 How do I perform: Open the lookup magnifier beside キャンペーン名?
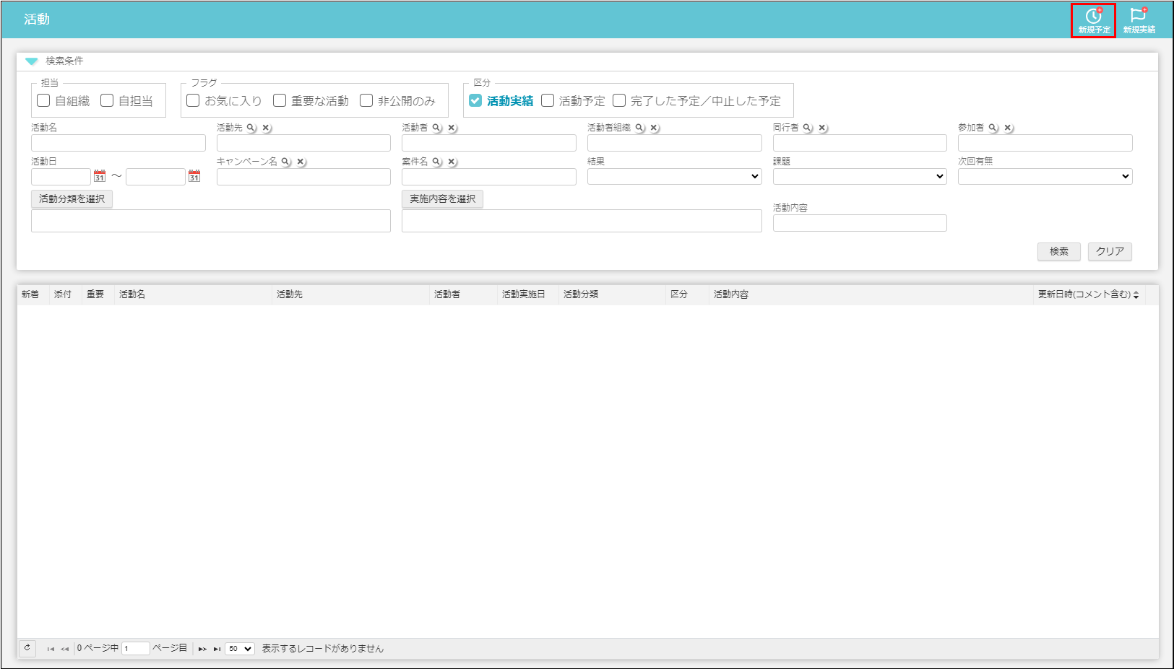pos(285,162)
